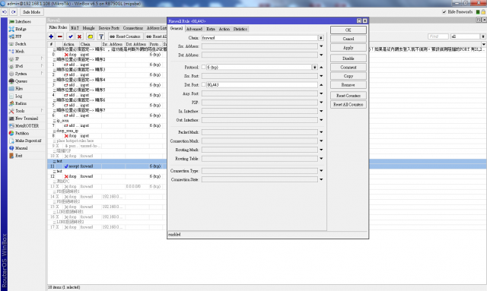
Task: Open Interfaces in sidebar
Action: point(23,22)
